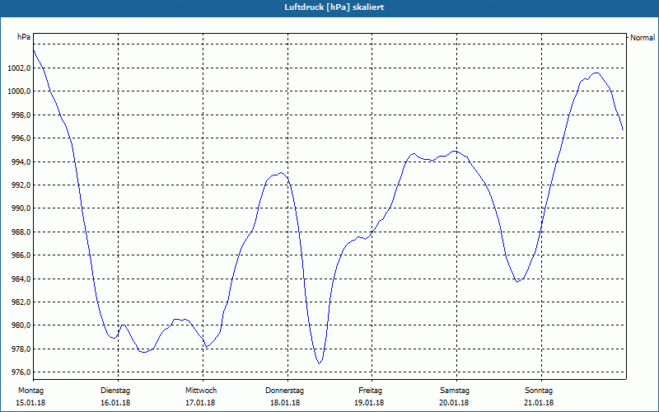Click the 'Normal' label on the right
The image size is (659, 412).
pyautogui.click(x=643, y=38)
